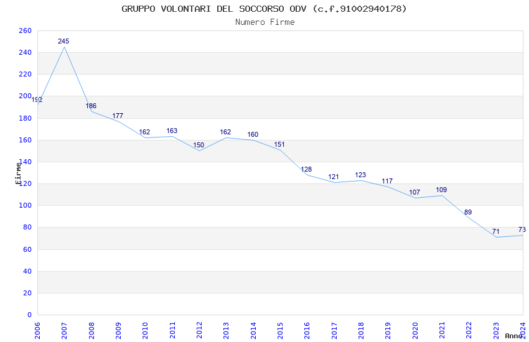Click the x-axis year 2023
529x342 pixels.
click(496, 331)
